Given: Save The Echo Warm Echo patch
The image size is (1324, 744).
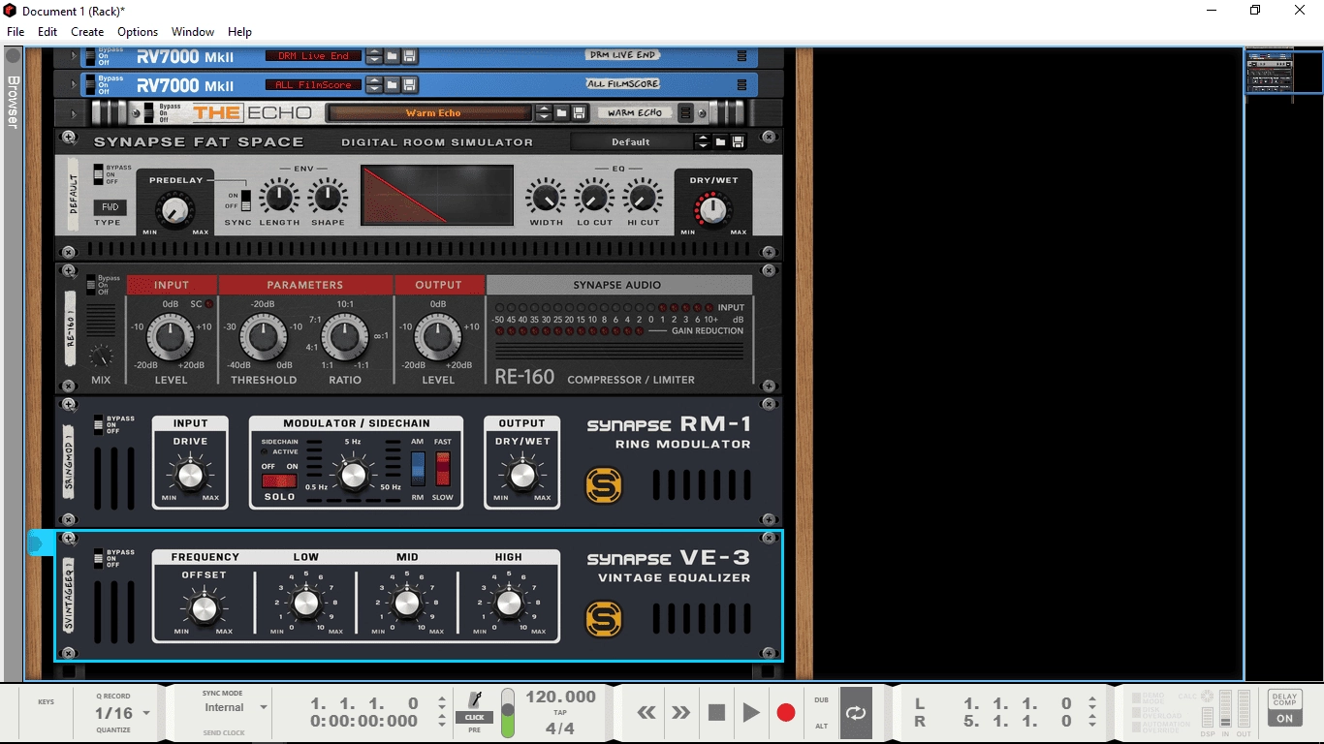Looking at the screenshot, I should click(579, 113).
